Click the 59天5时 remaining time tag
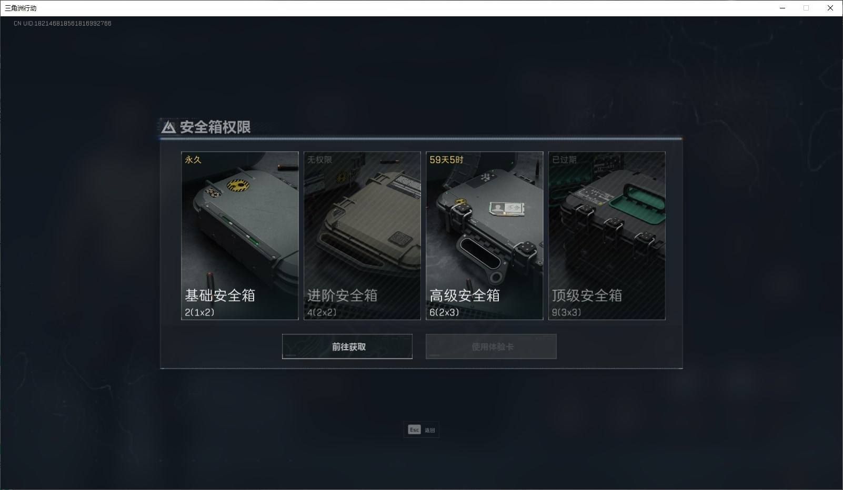This screenshot has width=843, height=490. coord(446,160)
